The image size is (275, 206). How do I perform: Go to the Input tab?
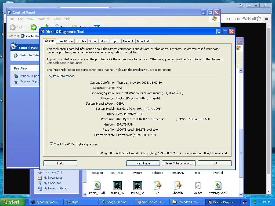pos(115,41)
